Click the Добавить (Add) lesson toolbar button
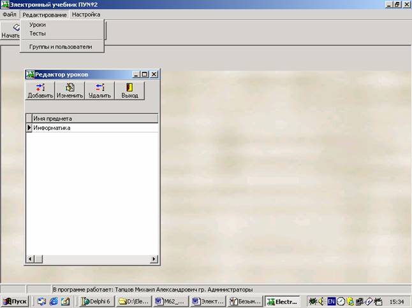Image resolution: width=412 pixels, height=308 pixels. pos(40,91)
